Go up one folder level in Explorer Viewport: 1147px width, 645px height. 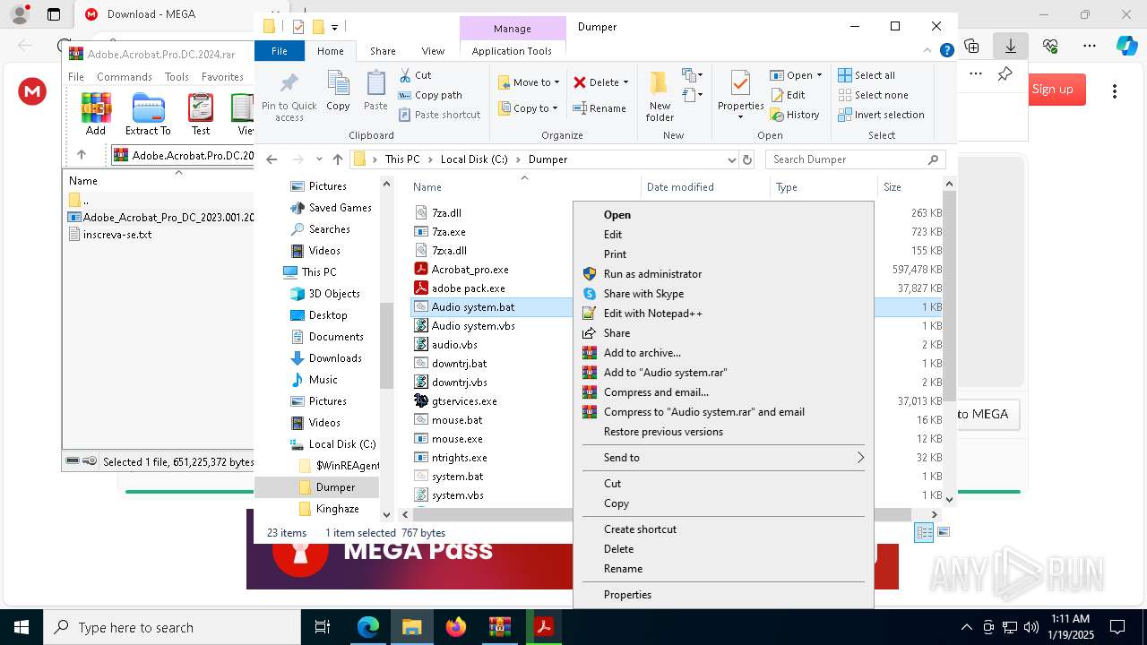(338, 159)
